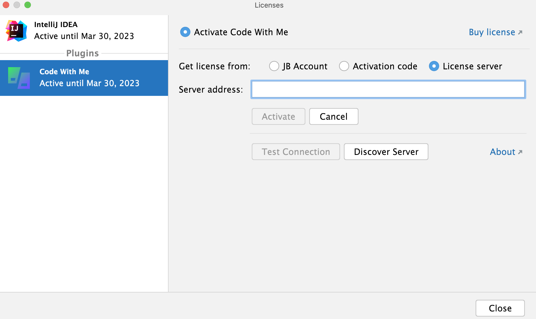Click the Server address input field

(388, 90)
